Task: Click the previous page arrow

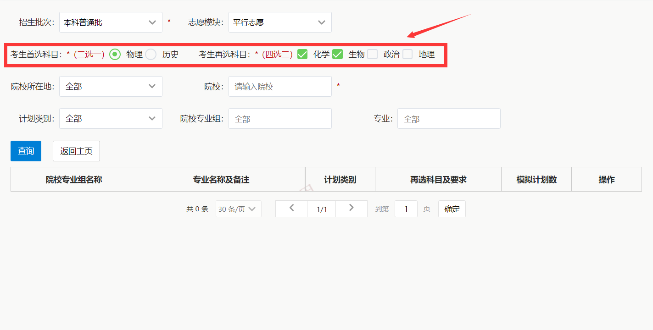Action: pos(291,209)
